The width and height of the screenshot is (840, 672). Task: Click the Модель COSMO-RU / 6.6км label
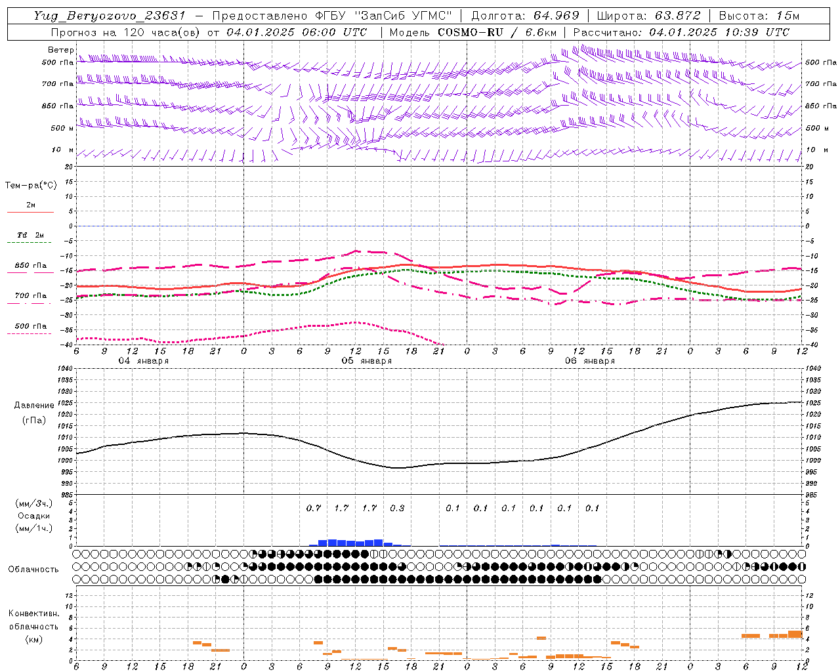coord(472,32)
